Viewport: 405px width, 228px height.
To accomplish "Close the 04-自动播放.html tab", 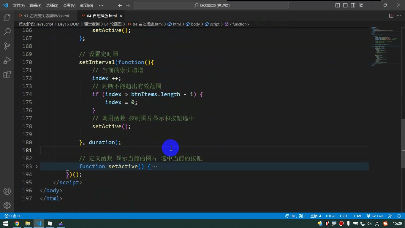I will pos(121,16).
